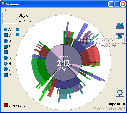The width and height of the screenshot is (127, 113).
Task: Click the blue rescan arrow button
Action: 120,92
